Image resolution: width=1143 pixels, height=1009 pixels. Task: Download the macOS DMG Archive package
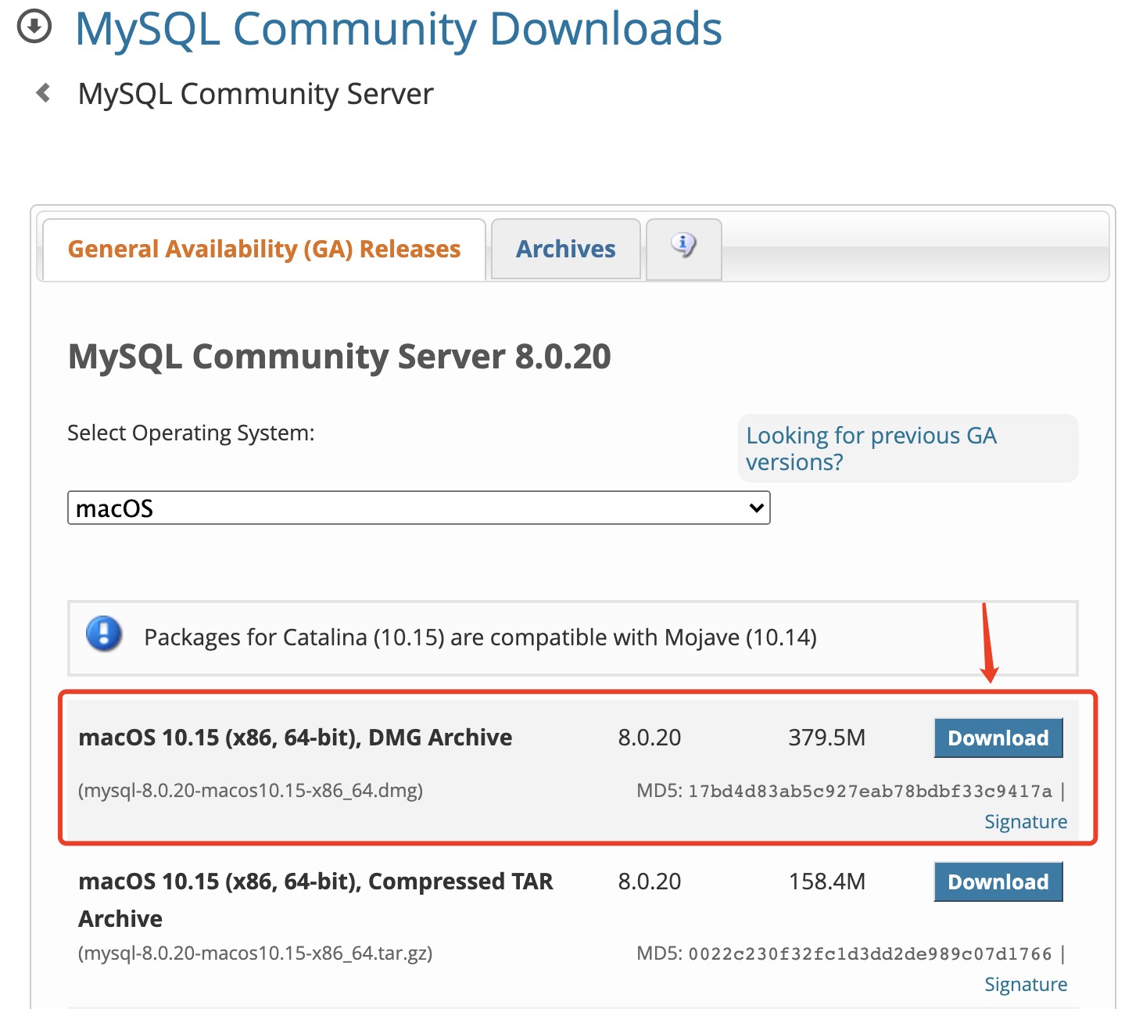[x=998, y=738]
